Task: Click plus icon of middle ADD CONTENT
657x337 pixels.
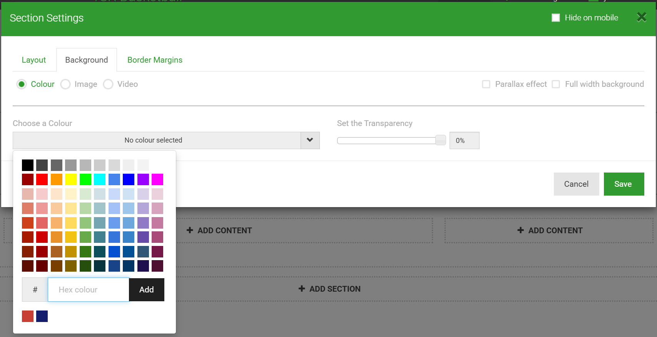Action: pyautogui.click(x=190, y=230)
